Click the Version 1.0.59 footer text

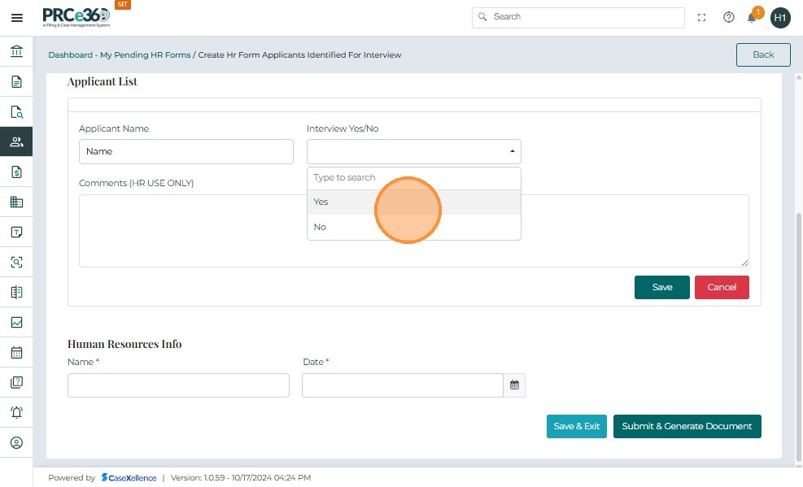pos(241,478)
